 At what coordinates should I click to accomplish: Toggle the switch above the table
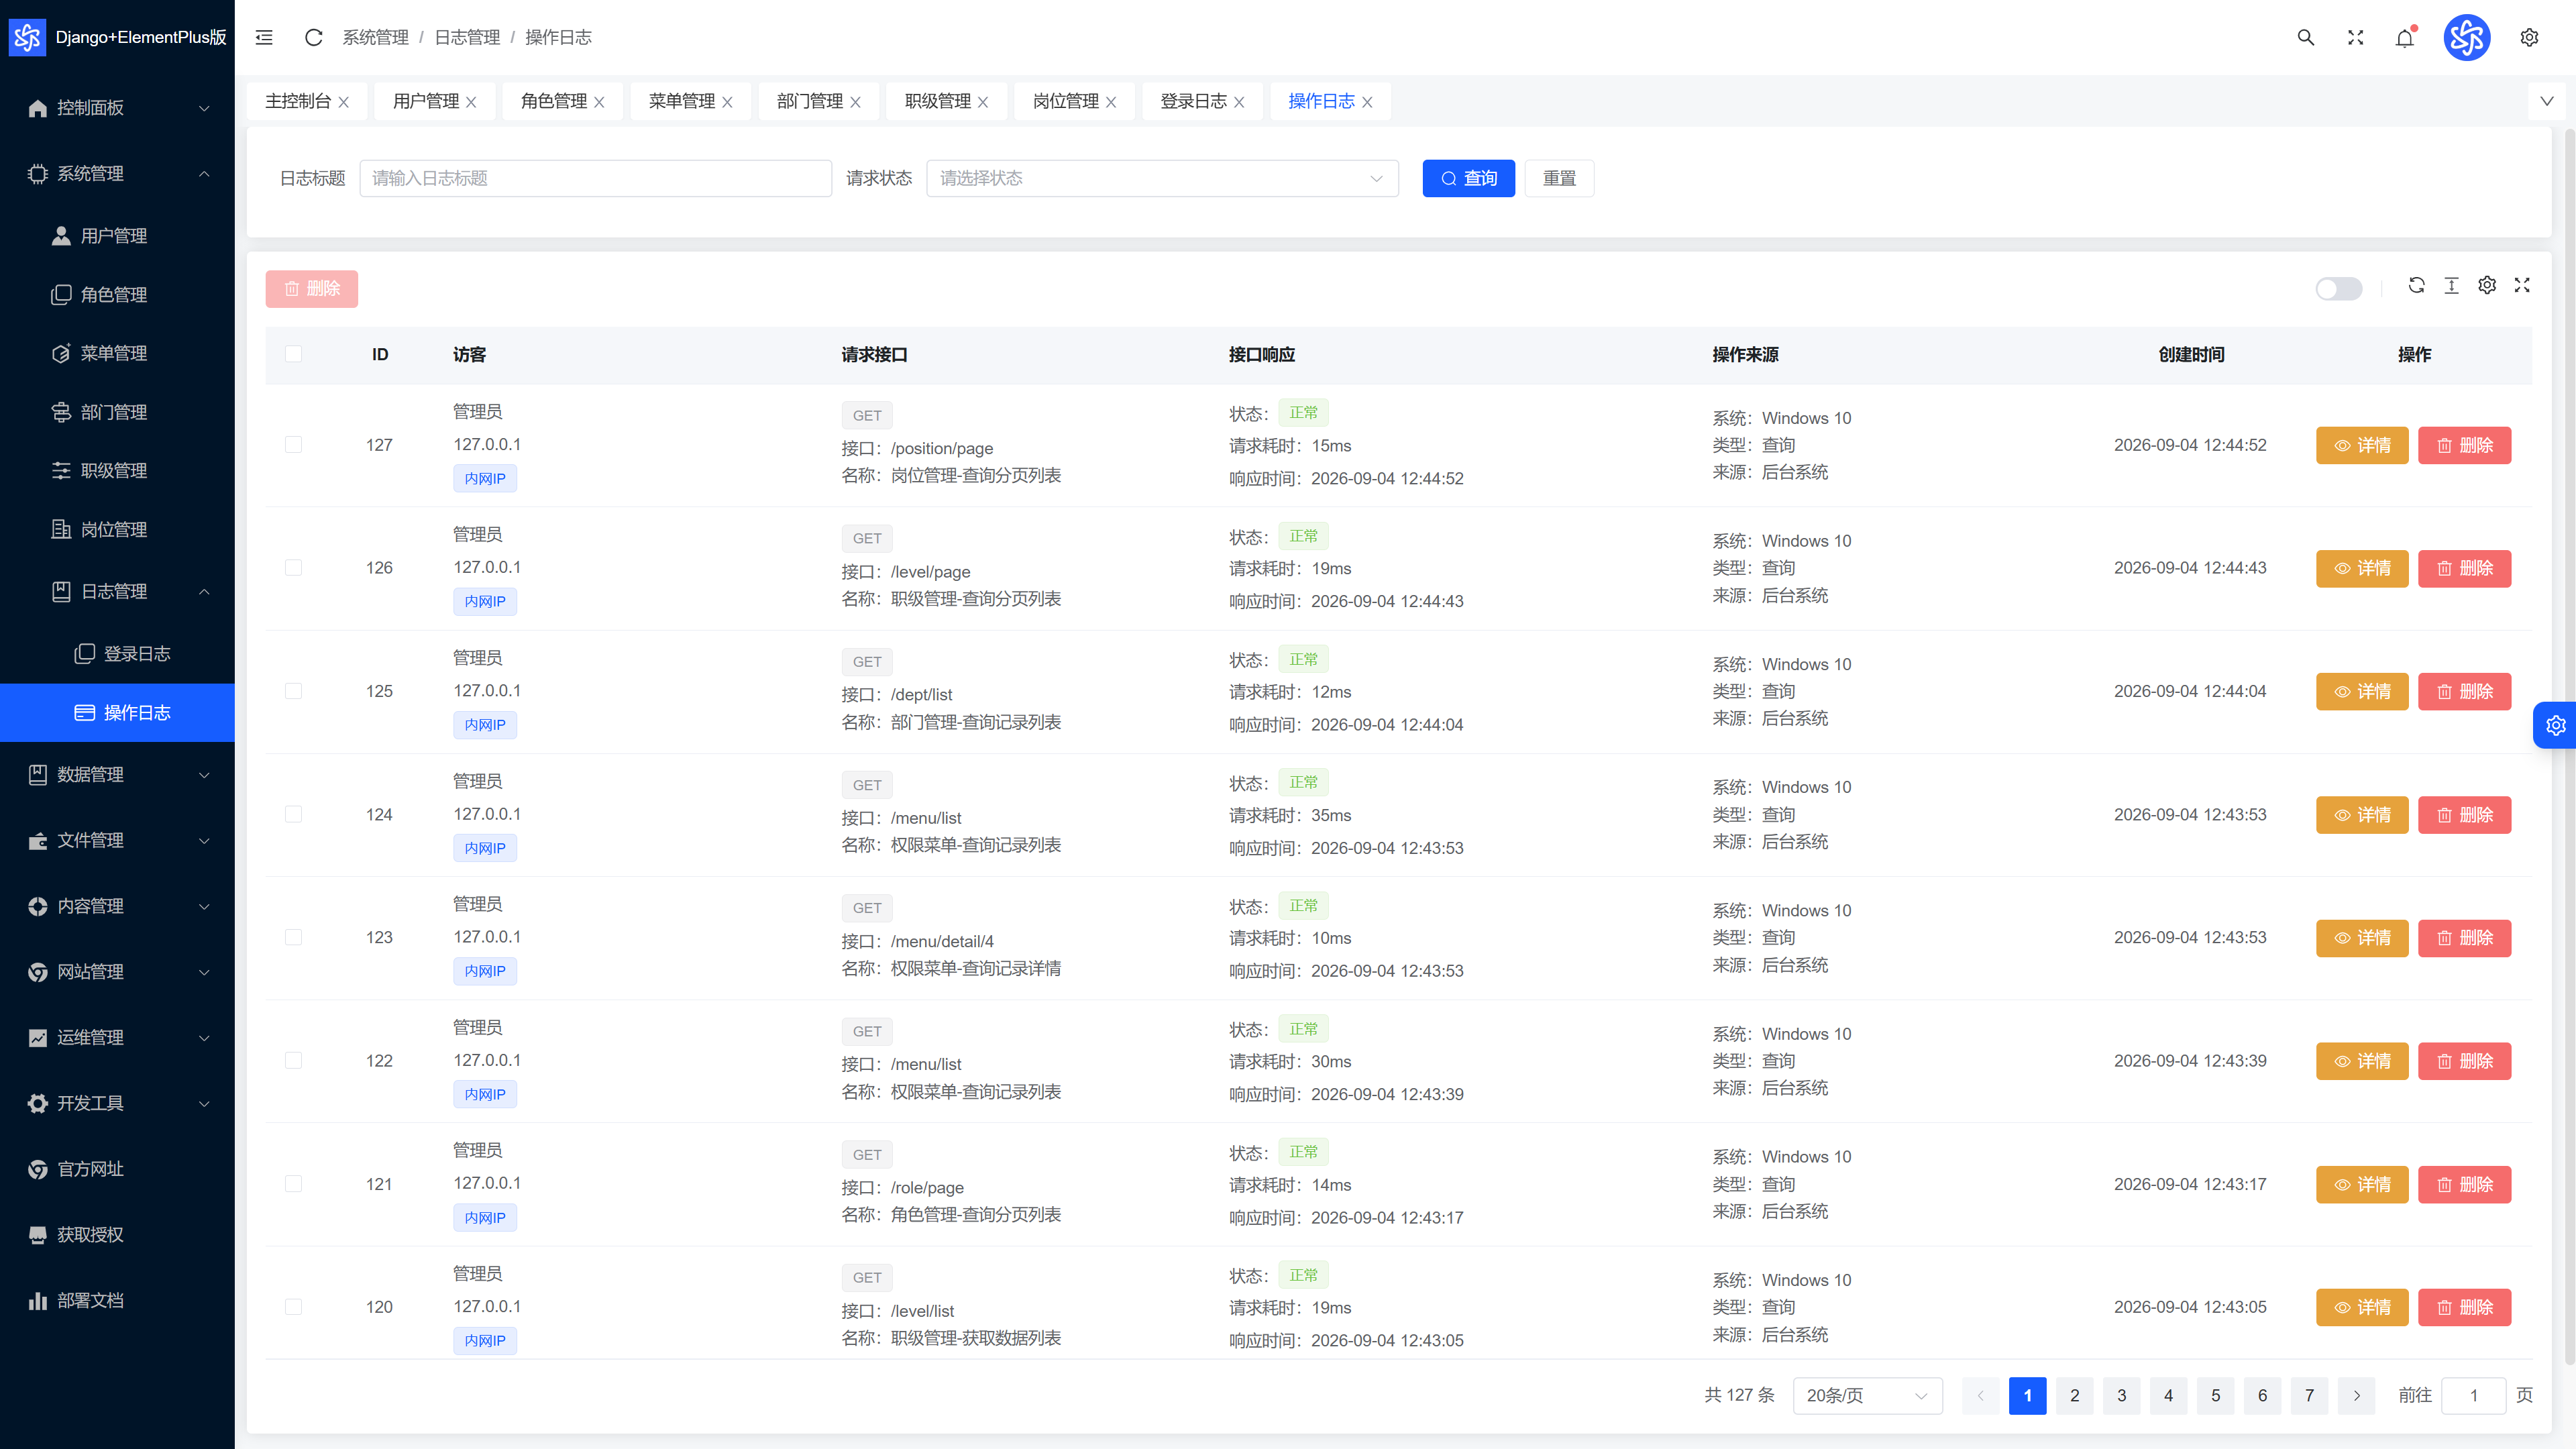tap(2338, 288)
